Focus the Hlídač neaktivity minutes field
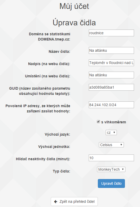The image size is (140, 207). 111,158
